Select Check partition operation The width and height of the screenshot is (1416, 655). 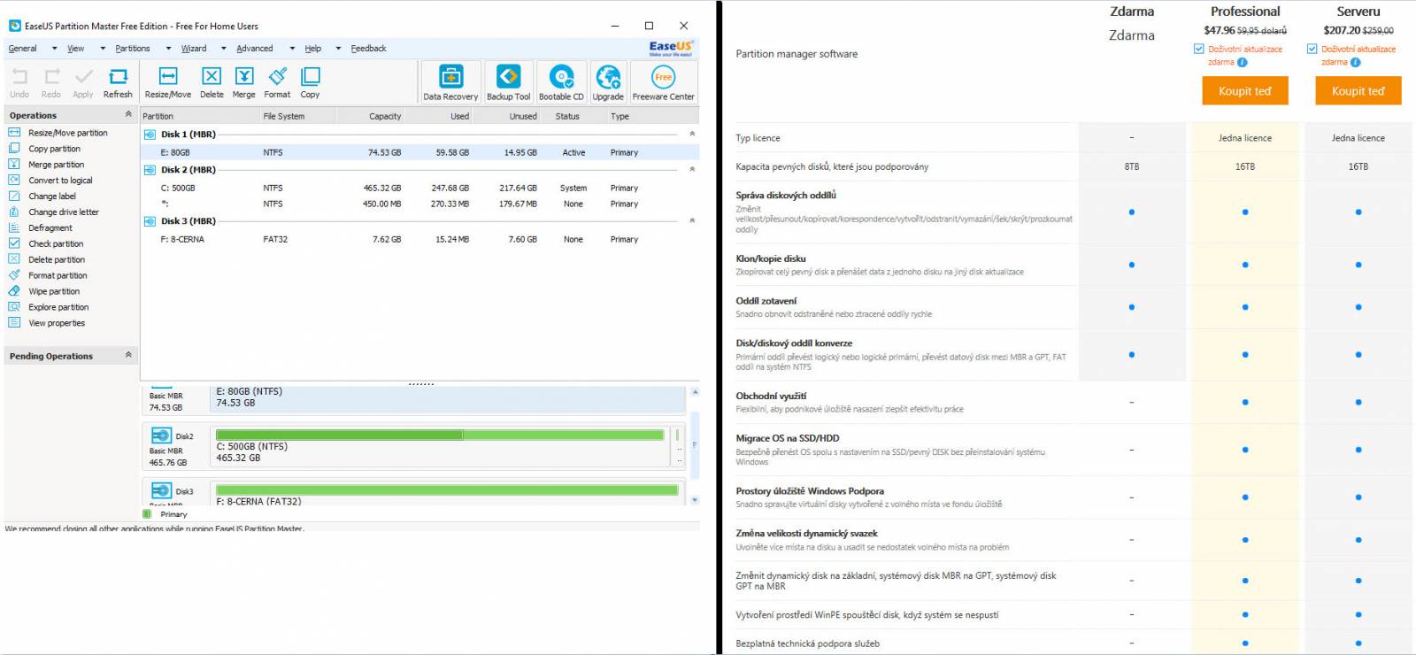click(47, 244)
